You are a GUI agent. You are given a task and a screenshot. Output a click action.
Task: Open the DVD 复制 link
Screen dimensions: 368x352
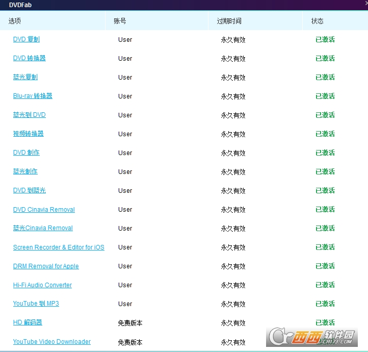coord(27,39)
